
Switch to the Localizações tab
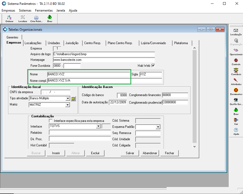pos(33,43)
